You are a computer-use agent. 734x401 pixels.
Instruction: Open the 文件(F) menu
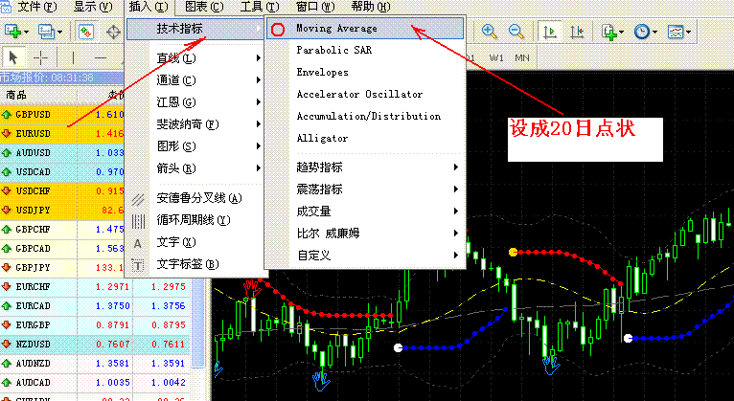point(36,7)
